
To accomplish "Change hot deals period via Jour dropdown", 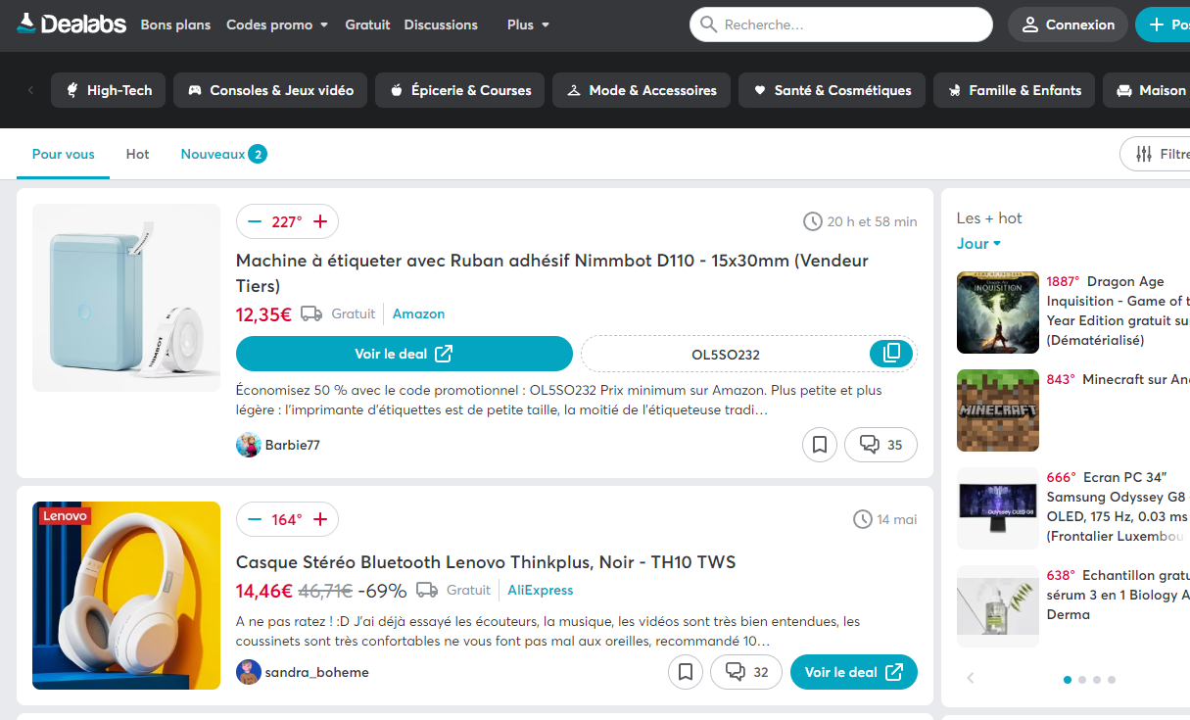I will pyautogui.click(x=977, y=243).
